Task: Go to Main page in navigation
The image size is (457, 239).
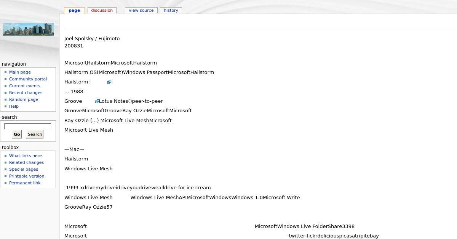Action: coord(20,72)
